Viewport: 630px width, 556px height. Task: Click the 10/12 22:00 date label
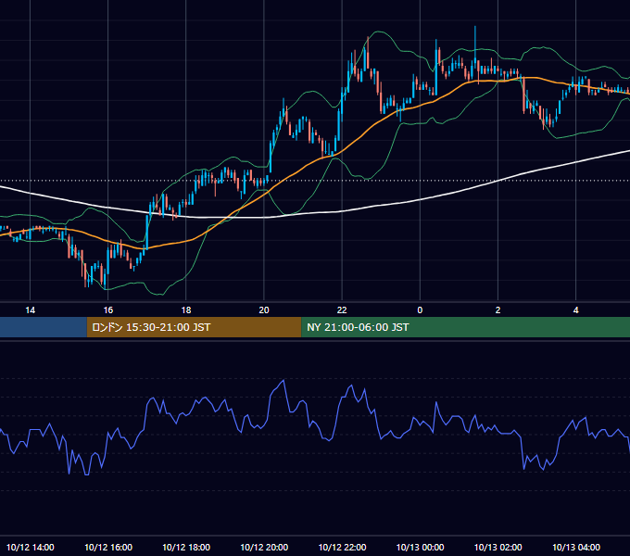coord(342,547)
